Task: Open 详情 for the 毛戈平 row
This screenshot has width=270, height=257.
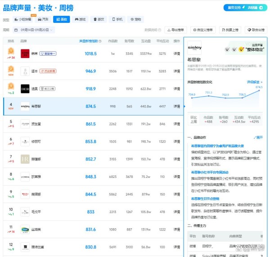Action: point(177,212)
